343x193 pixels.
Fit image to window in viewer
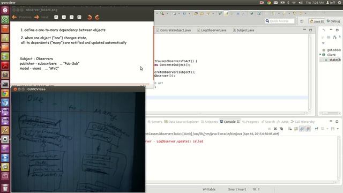[79, 17]
